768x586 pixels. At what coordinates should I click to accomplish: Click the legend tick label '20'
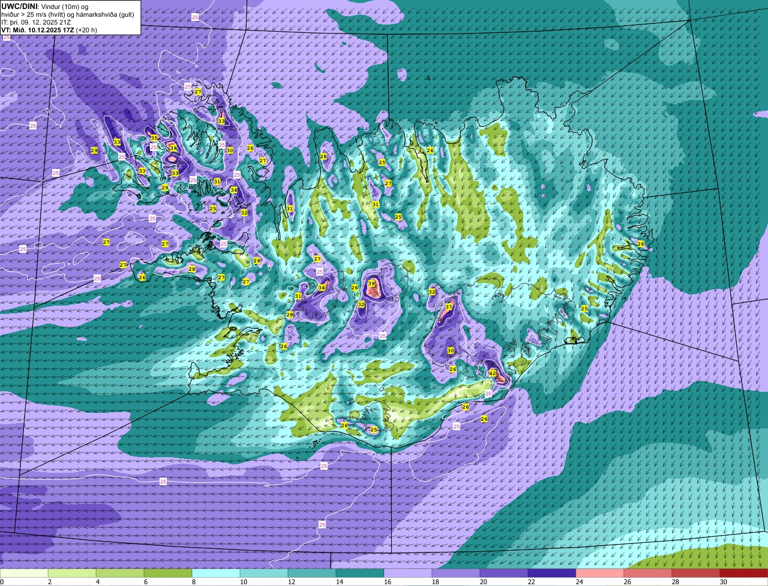(x=484, y=582)
